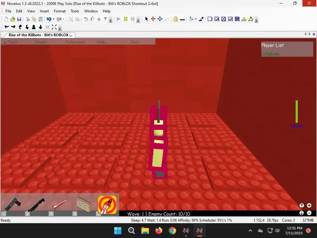Click the zoom extents expanding arrows icon
Viewport: 317px width, 238px height.
pos(54,27)
